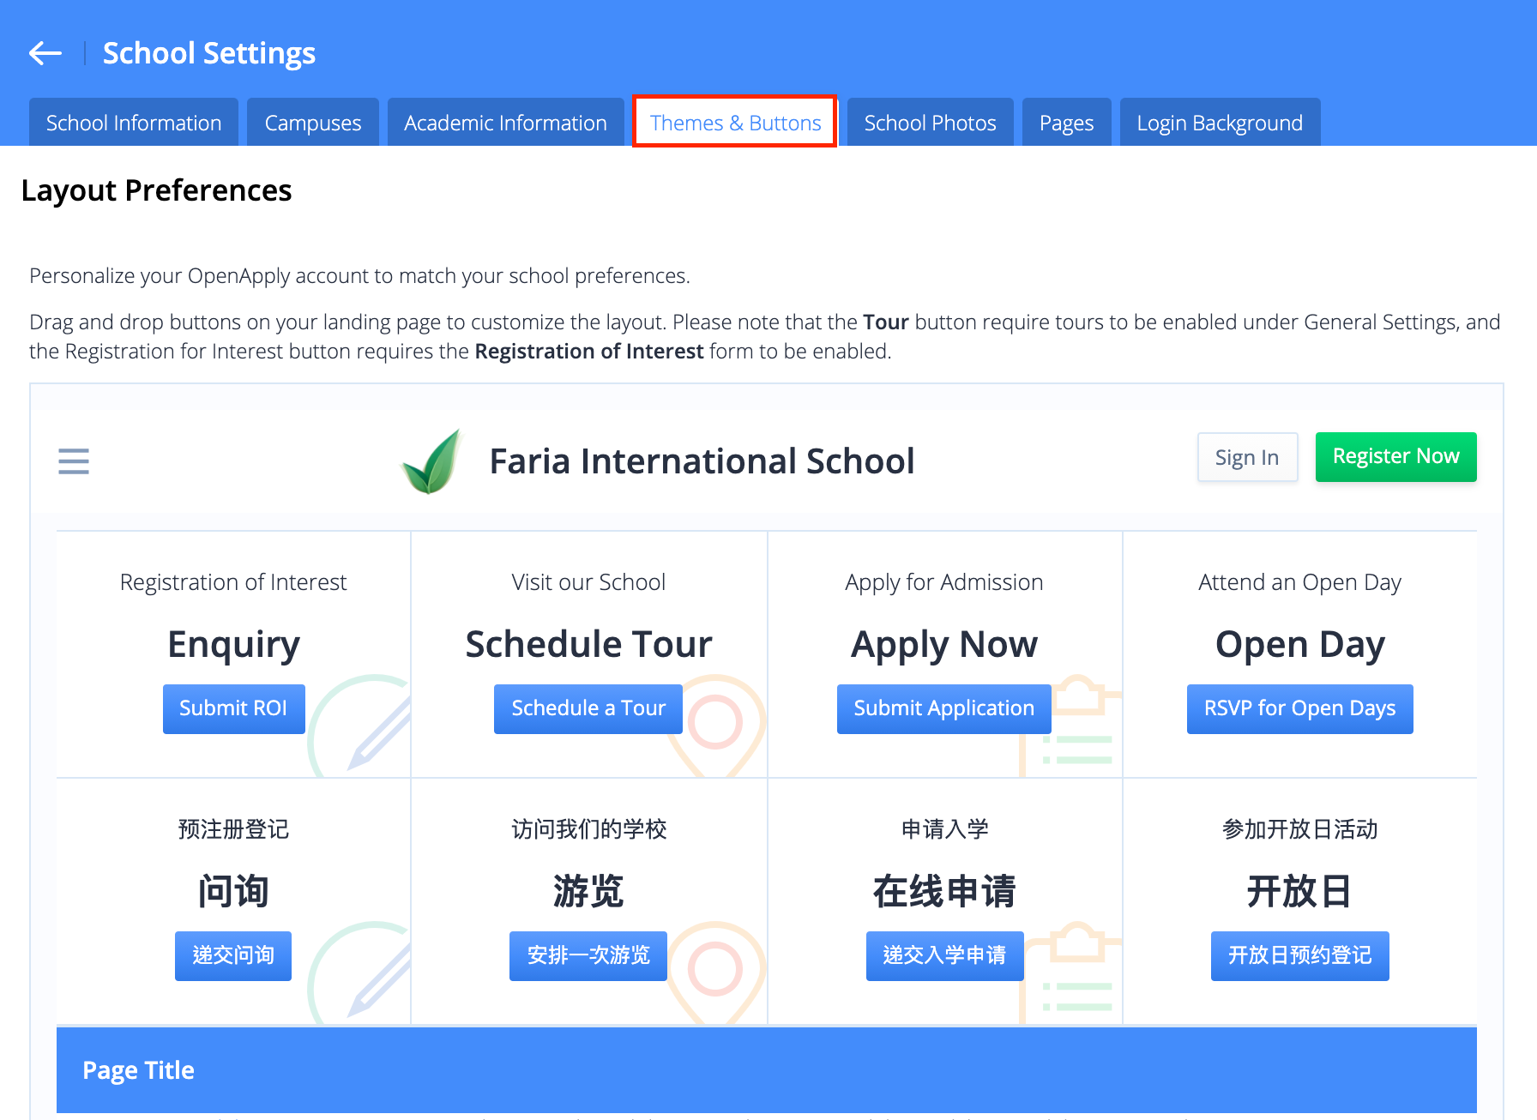Click the Page Title banner text

click(138, 1070)
